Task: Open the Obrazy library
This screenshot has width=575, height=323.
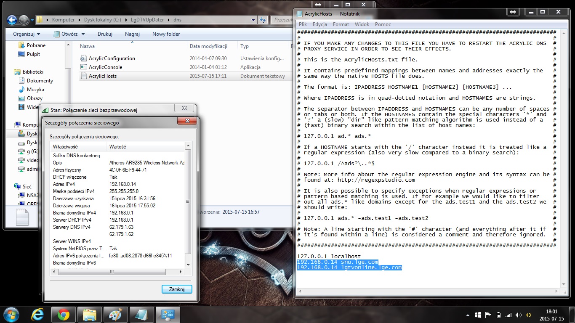Action: point(31,98)
